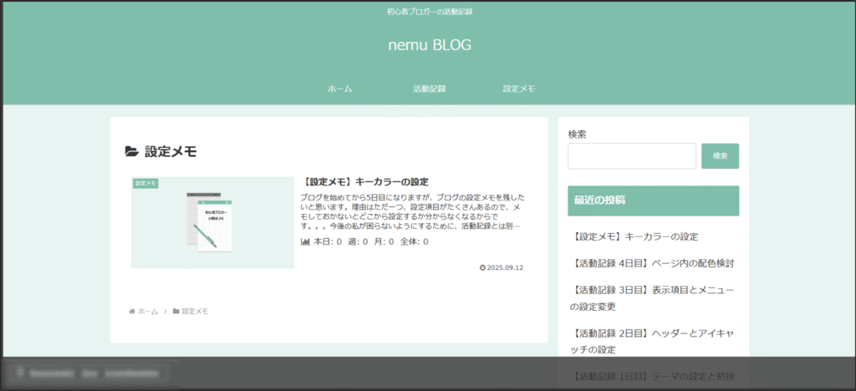
Task: Select 設定メモ in the header navigation
Action: 518,89
